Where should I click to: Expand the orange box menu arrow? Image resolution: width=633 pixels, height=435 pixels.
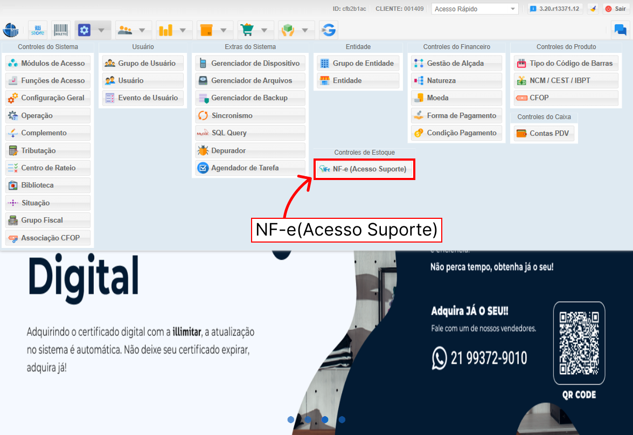click(223, 30)
